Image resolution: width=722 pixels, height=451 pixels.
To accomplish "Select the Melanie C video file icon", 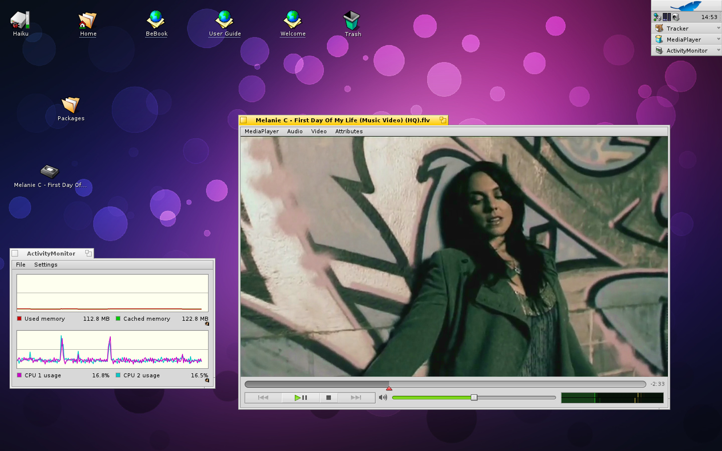I will coord(50,172).
